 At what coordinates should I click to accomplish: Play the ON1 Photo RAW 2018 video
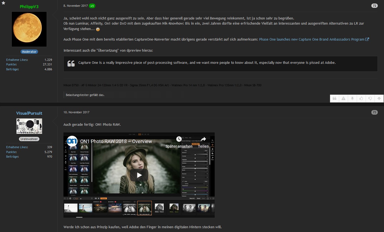pyautogui.click(x=139, y=175)
